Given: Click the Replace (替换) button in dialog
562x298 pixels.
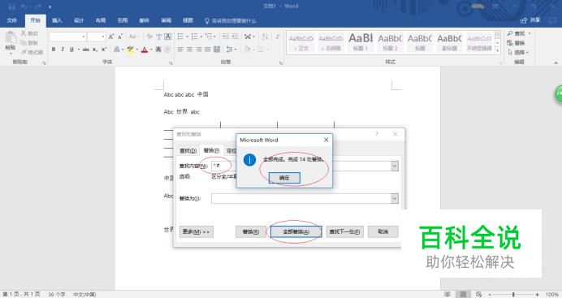Looking at the screenshot, I should tap(250, 231).
